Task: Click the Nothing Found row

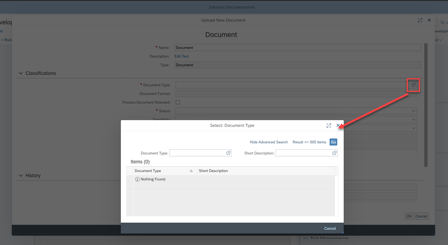Action: [x=234, y=179]
